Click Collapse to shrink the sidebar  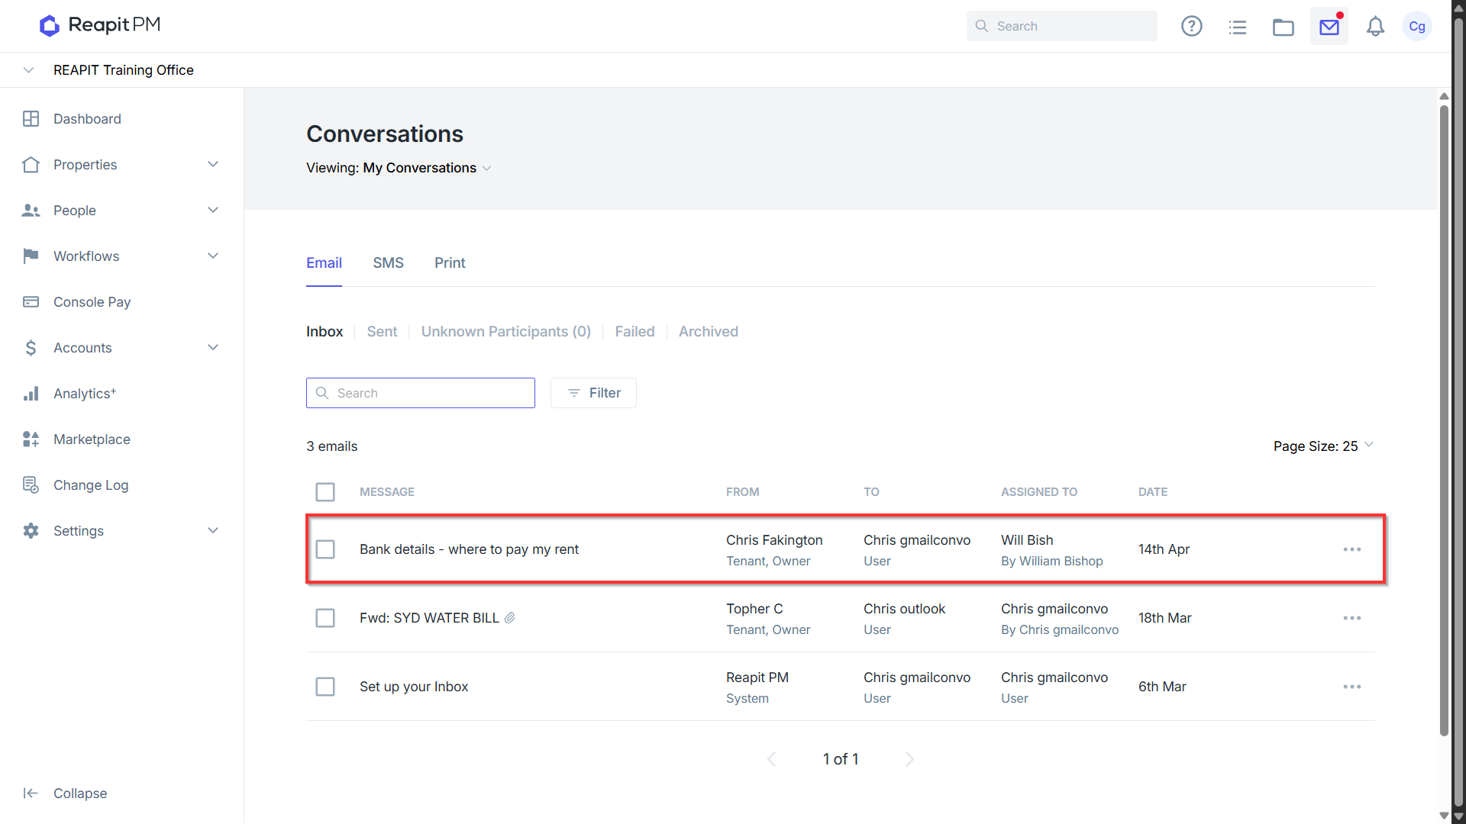coord(80,793)
